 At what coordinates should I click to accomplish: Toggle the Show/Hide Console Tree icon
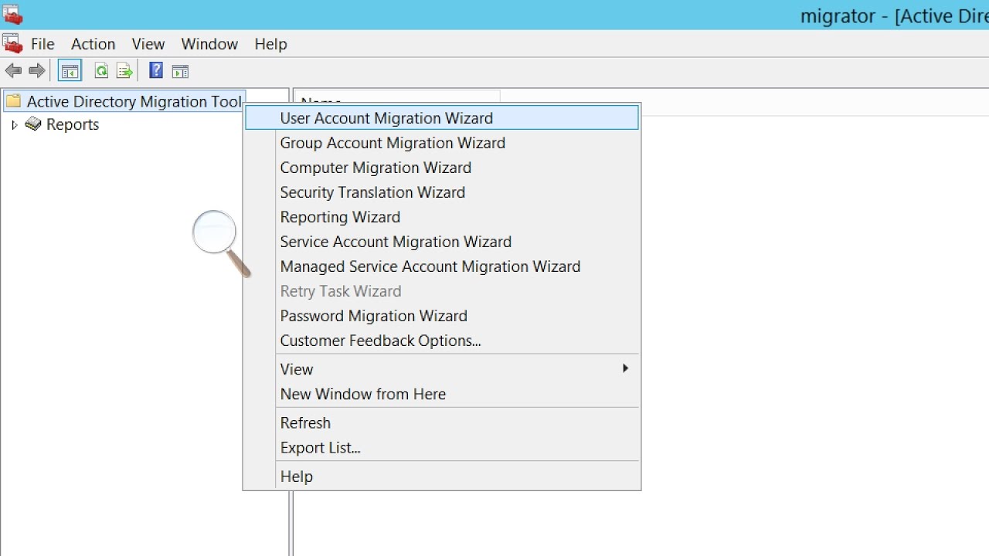click(70, 71)
